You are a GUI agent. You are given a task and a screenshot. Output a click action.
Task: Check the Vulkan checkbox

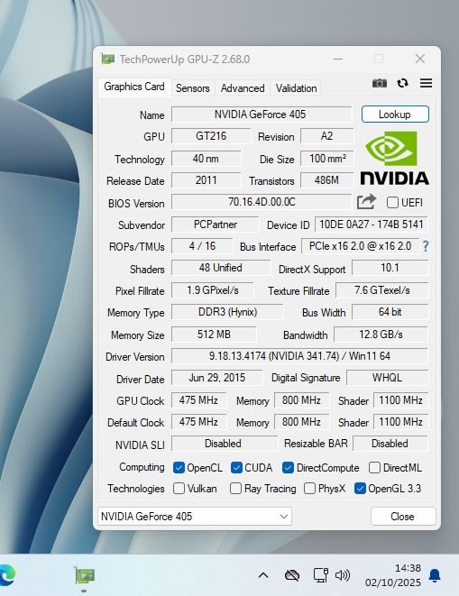pyautogui.click(x=179, y=489)
